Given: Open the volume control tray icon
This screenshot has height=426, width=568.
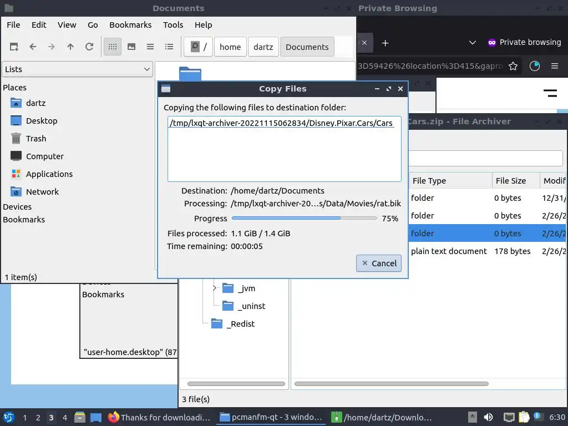Looking at the screenshot, I should point(489,417).
